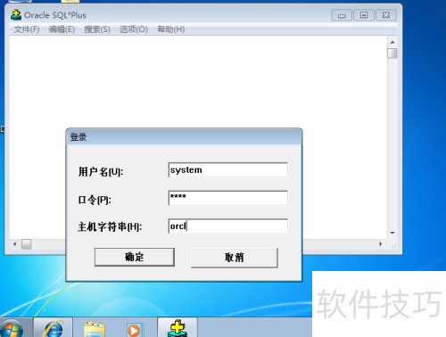The image size is (446, 337).
Task: Open Windows Explorer folder on taskbar
Action: [95, 329]
